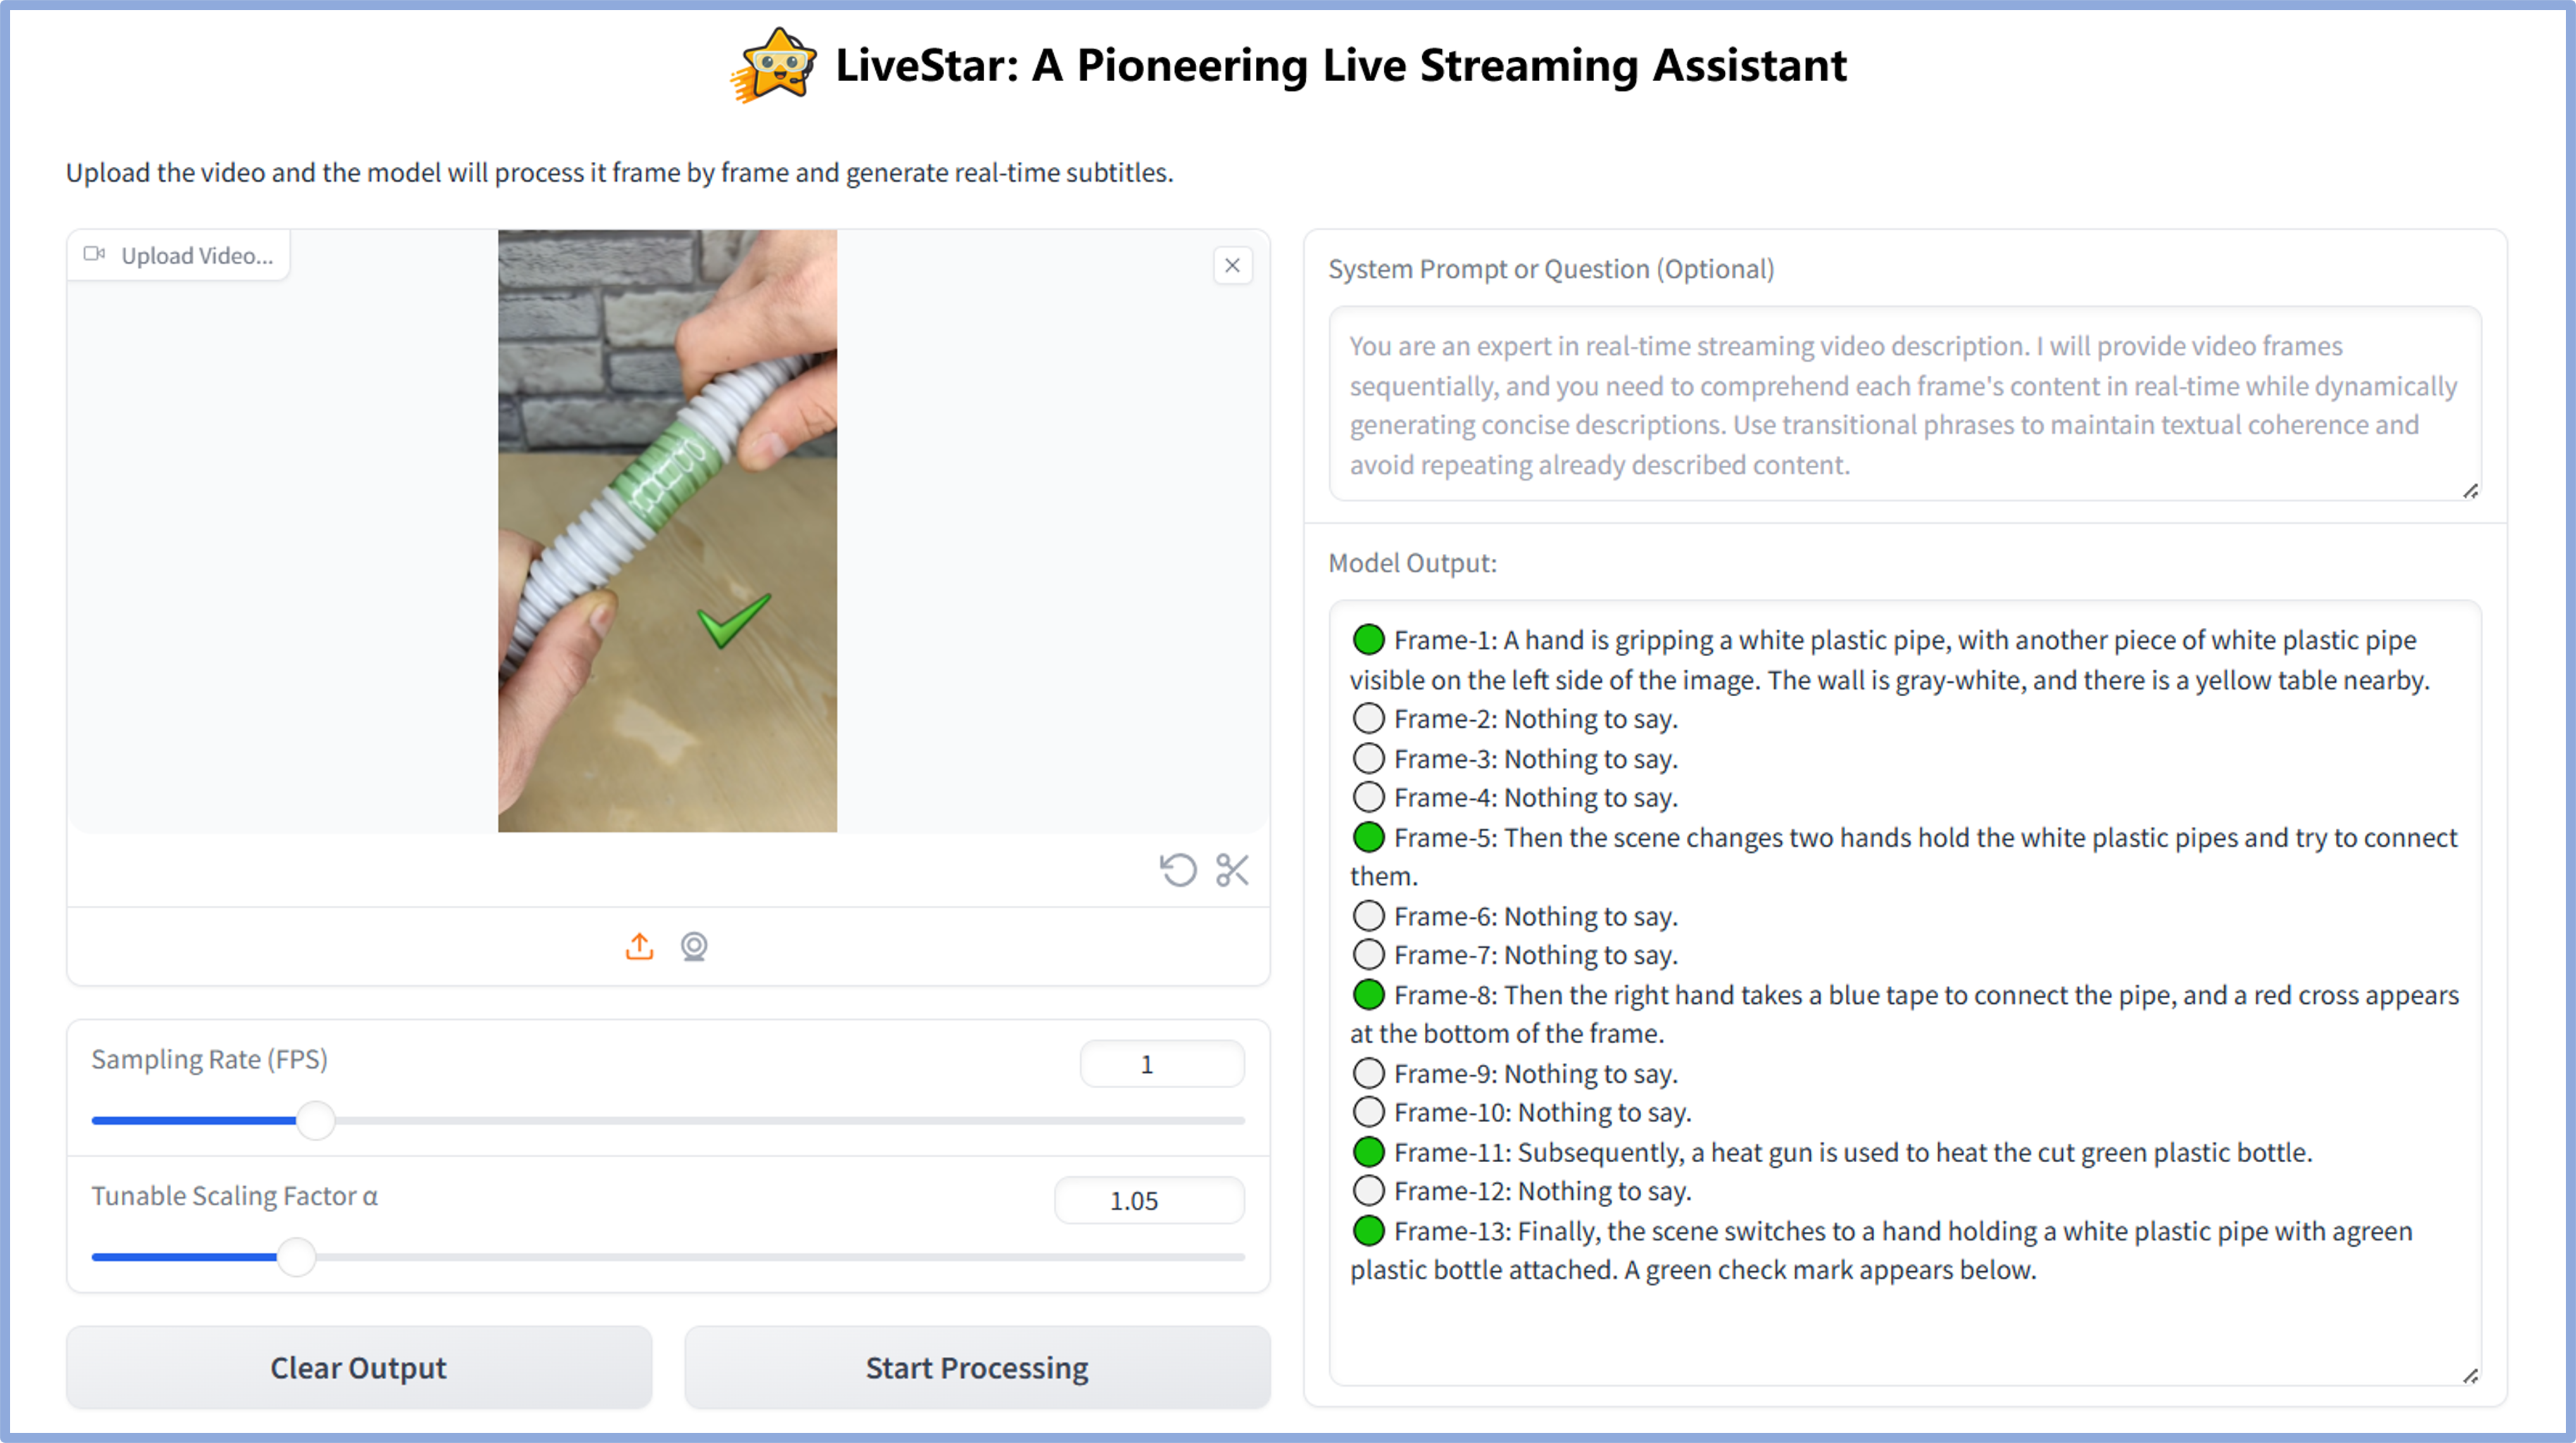Remove the uploaded video with the X
2576x1443 pixels.
pyautogui.click(x=1232, y=265)
